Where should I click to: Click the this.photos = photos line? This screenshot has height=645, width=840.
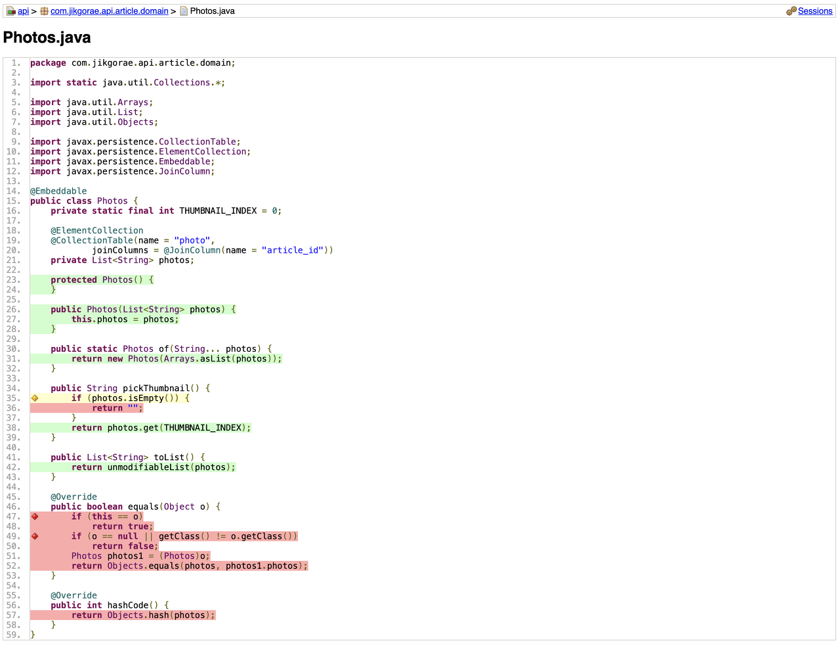click(x=125, y=319)
